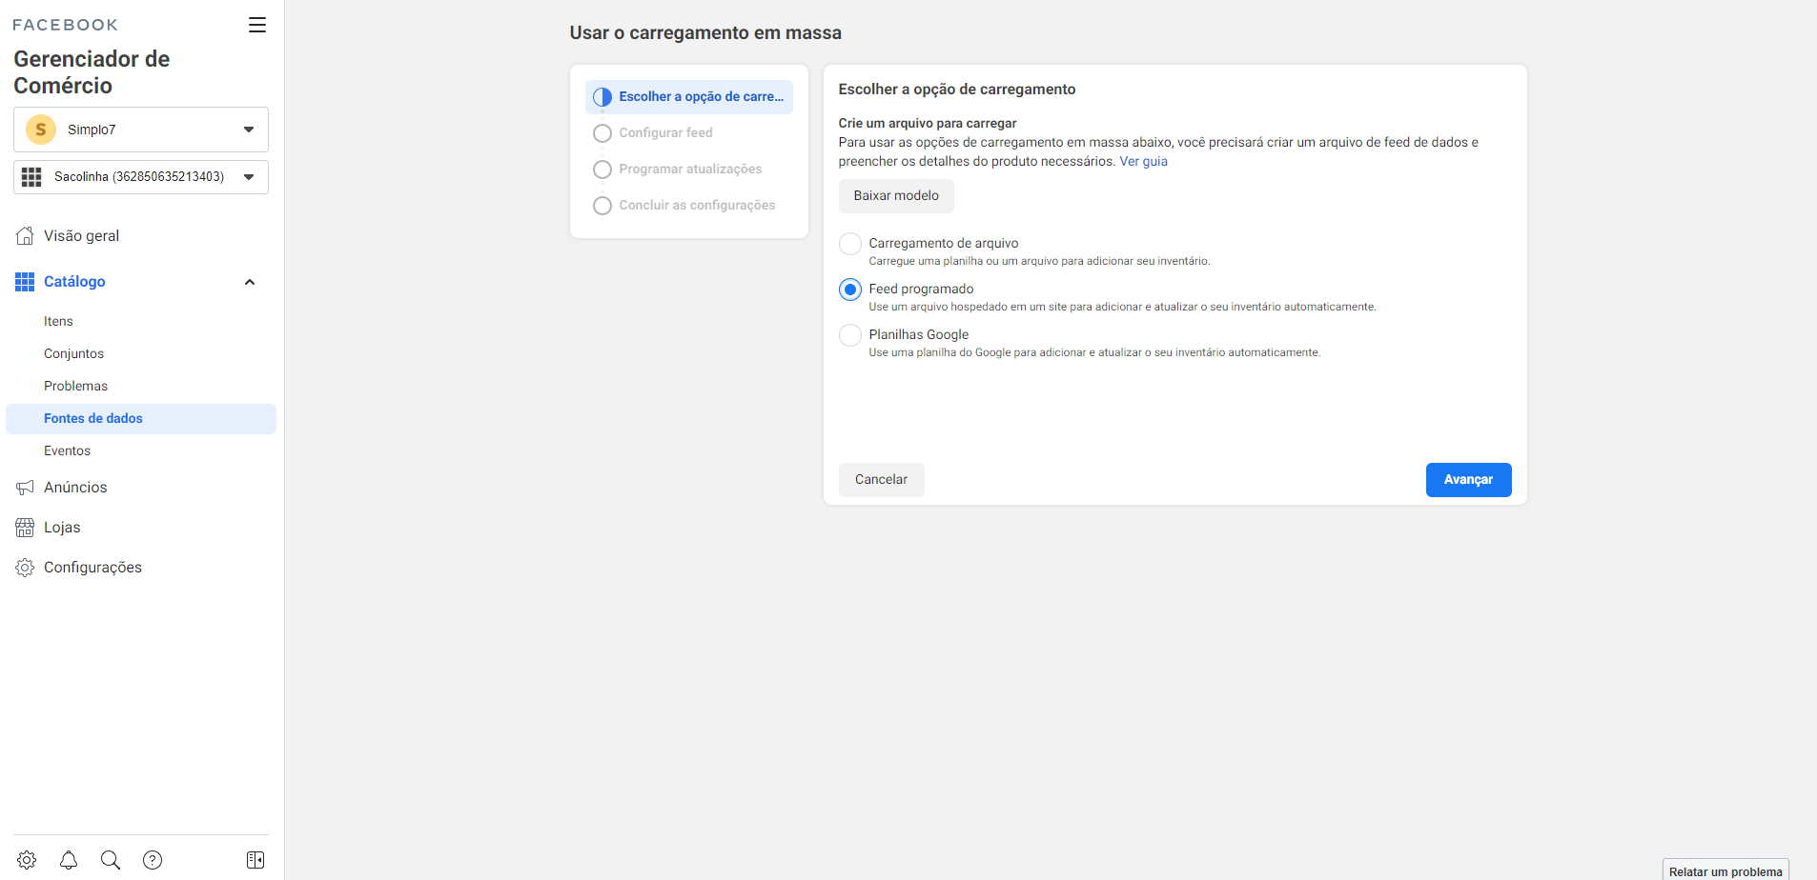The image size is (1817, 880).
Task: Open the Ver guia link
Action: (x=1143, y=162)
